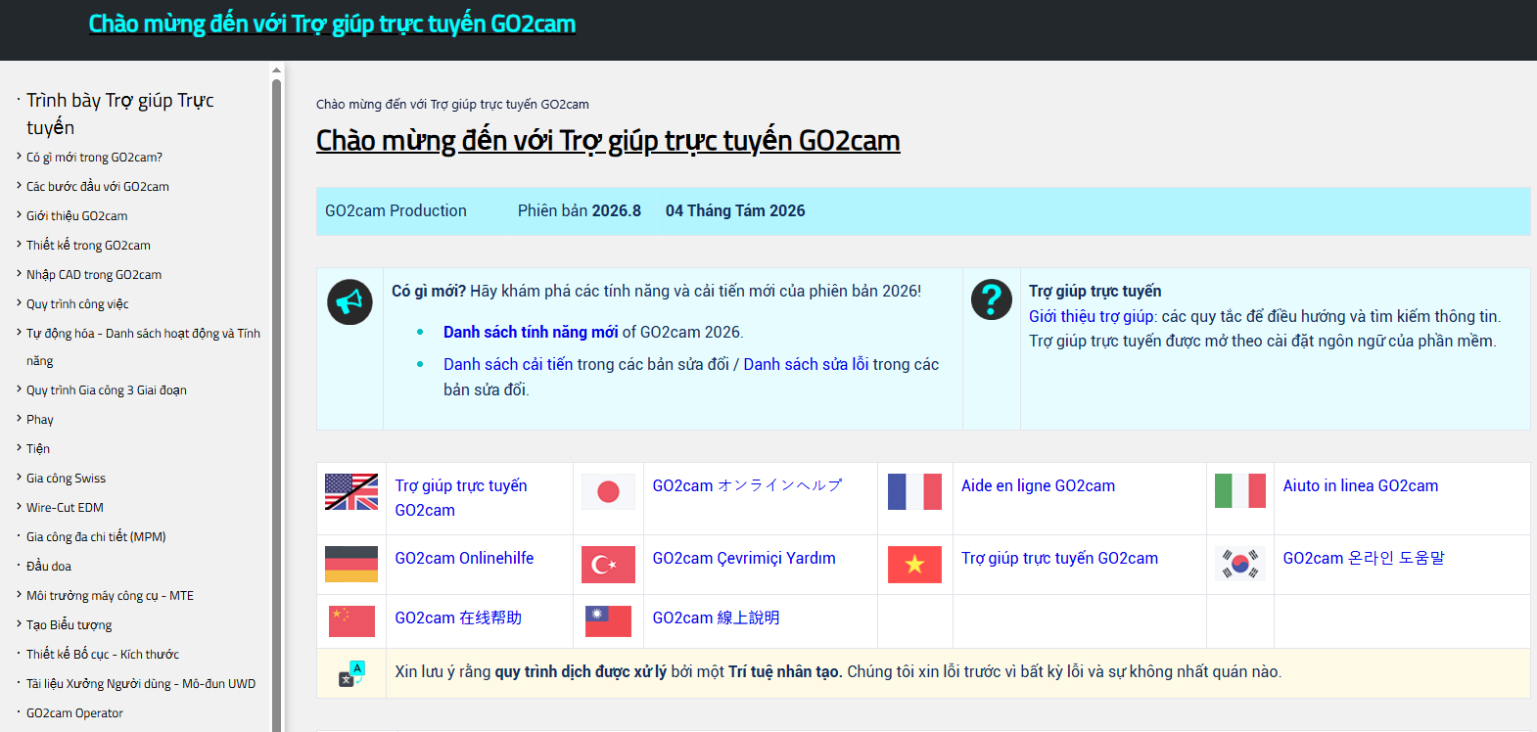
Task: Open the 'Danh sách sửa lỗi' link
Action: 806,364
